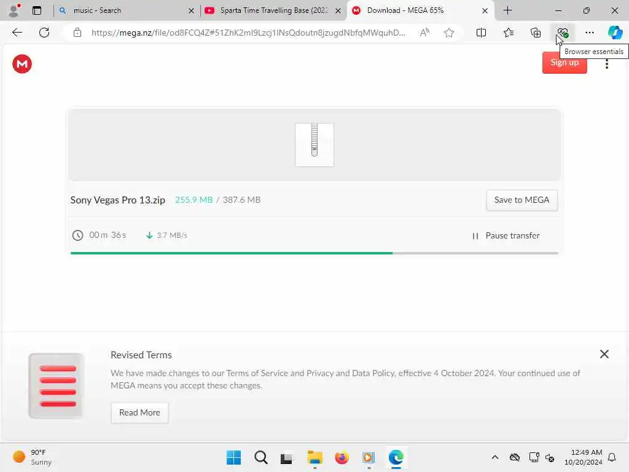
Task: Click the cloud sync tray icon
Action: point(515,457)
